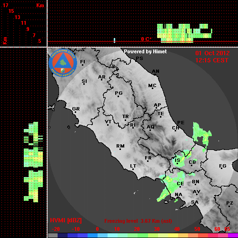238x238 pixels.
Task: Select the TR city label
Action: (x=125, y=117)
